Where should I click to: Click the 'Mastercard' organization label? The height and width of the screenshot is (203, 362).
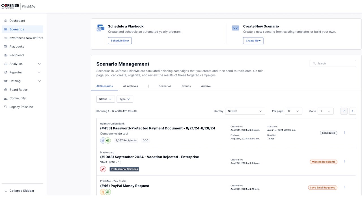[x=107, y=153]
